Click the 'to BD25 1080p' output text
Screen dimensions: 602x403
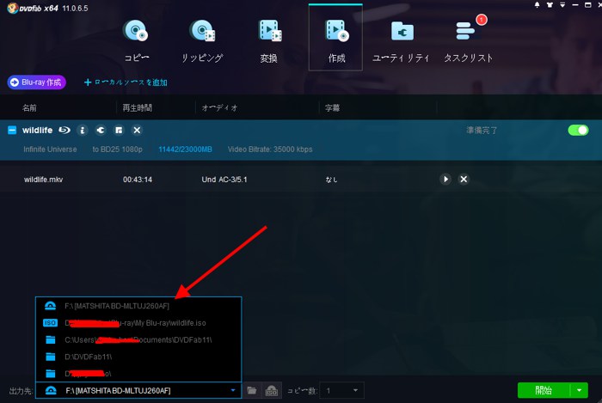tap(118, 150)
